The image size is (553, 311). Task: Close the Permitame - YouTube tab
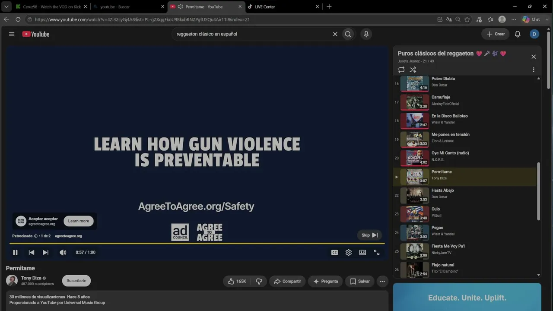(x=240, y=7)
